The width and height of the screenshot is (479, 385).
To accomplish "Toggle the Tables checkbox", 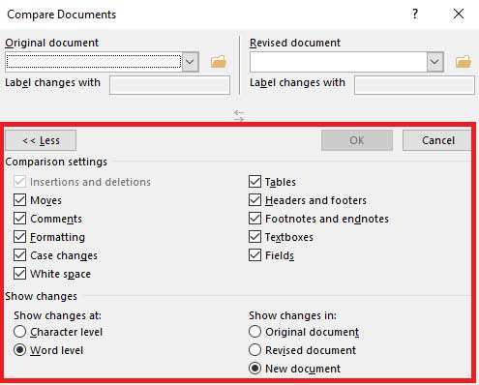I will 254,182.
